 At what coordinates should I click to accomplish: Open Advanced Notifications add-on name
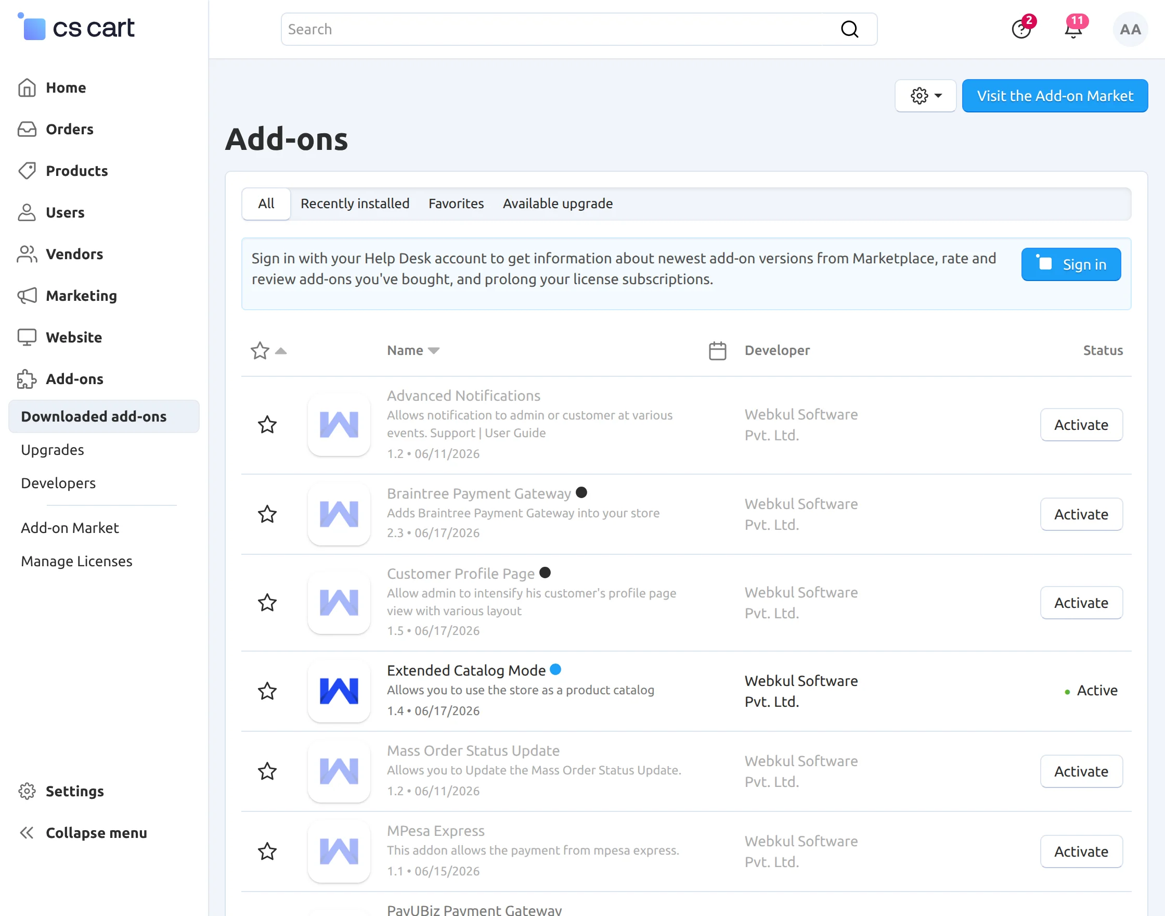[463, 396]
